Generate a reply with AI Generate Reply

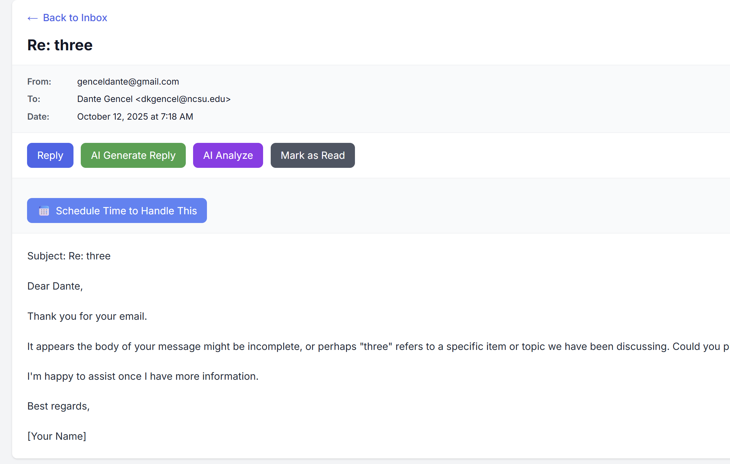pyautogui.click(x=133, y=155)
